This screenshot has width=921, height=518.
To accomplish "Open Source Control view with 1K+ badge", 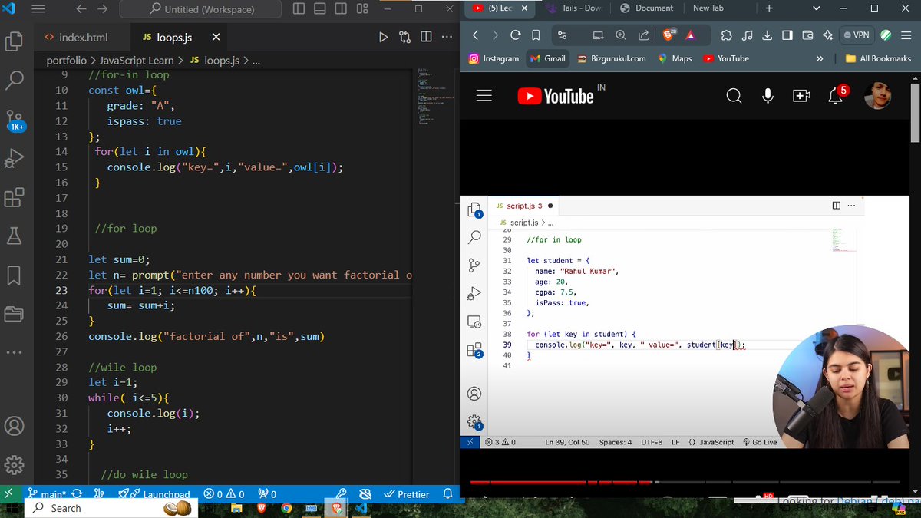I will click(x=14, y=120).
